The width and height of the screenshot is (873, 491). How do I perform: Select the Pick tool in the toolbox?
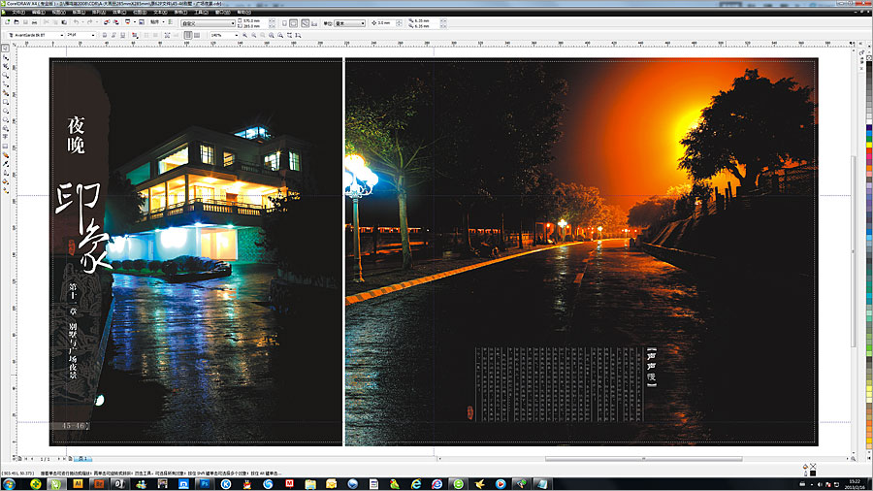pyautogui.click(x=6, y=49)
